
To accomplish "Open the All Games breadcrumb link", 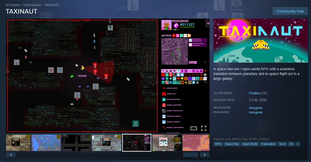I will 13,5.
